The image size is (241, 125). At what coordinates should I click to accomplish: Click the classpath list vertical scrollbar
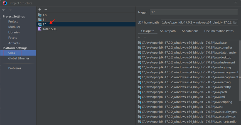(x=240, y=71)
